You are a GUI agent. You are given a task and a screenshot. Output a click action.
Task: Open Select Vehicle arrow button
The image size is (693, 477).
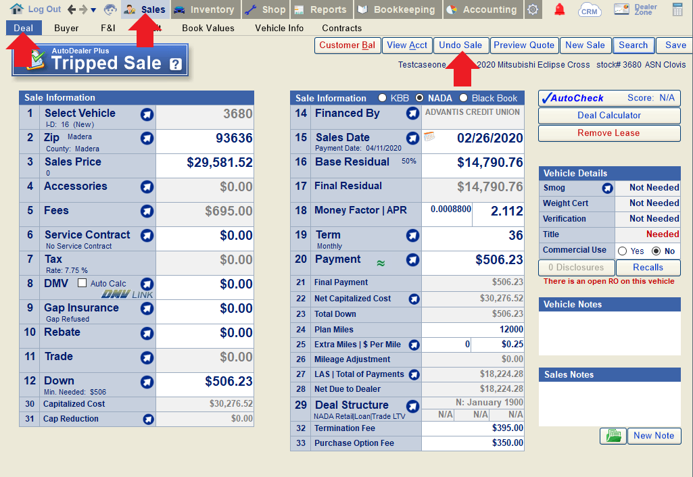coord(147,115)
